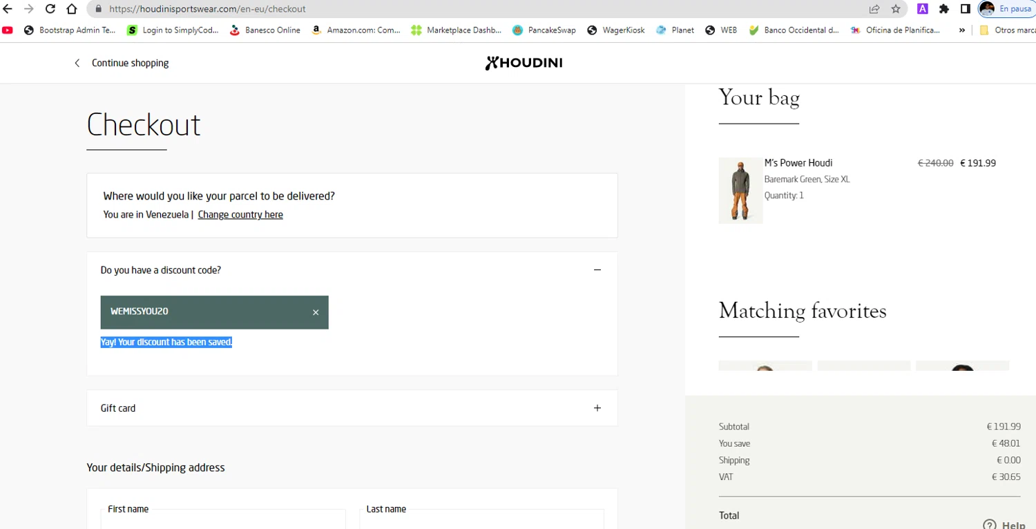
Task: Click the Quantity: 1 text
Action: click(x=784, y=196)
